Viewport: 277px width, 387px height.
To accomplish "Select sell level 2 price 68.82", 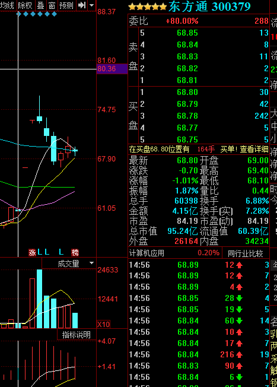I will pos(187,68).
